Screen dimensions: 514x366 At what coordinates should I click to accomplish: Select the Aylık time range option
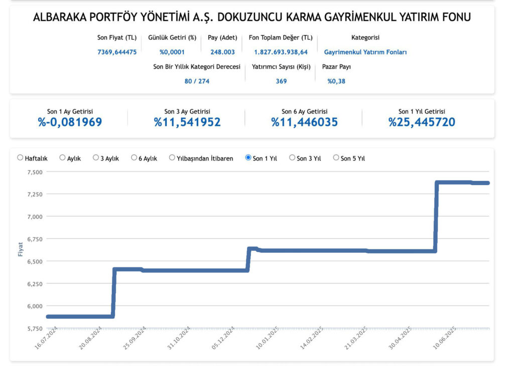pos(62,158)
